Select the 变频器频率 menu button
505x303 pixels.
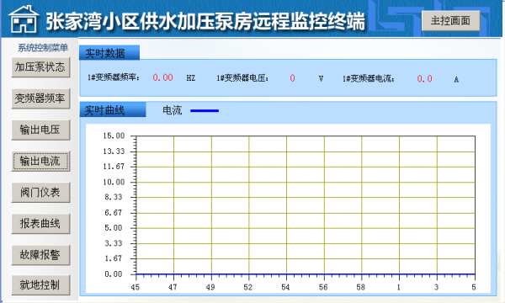click(40, 98)
